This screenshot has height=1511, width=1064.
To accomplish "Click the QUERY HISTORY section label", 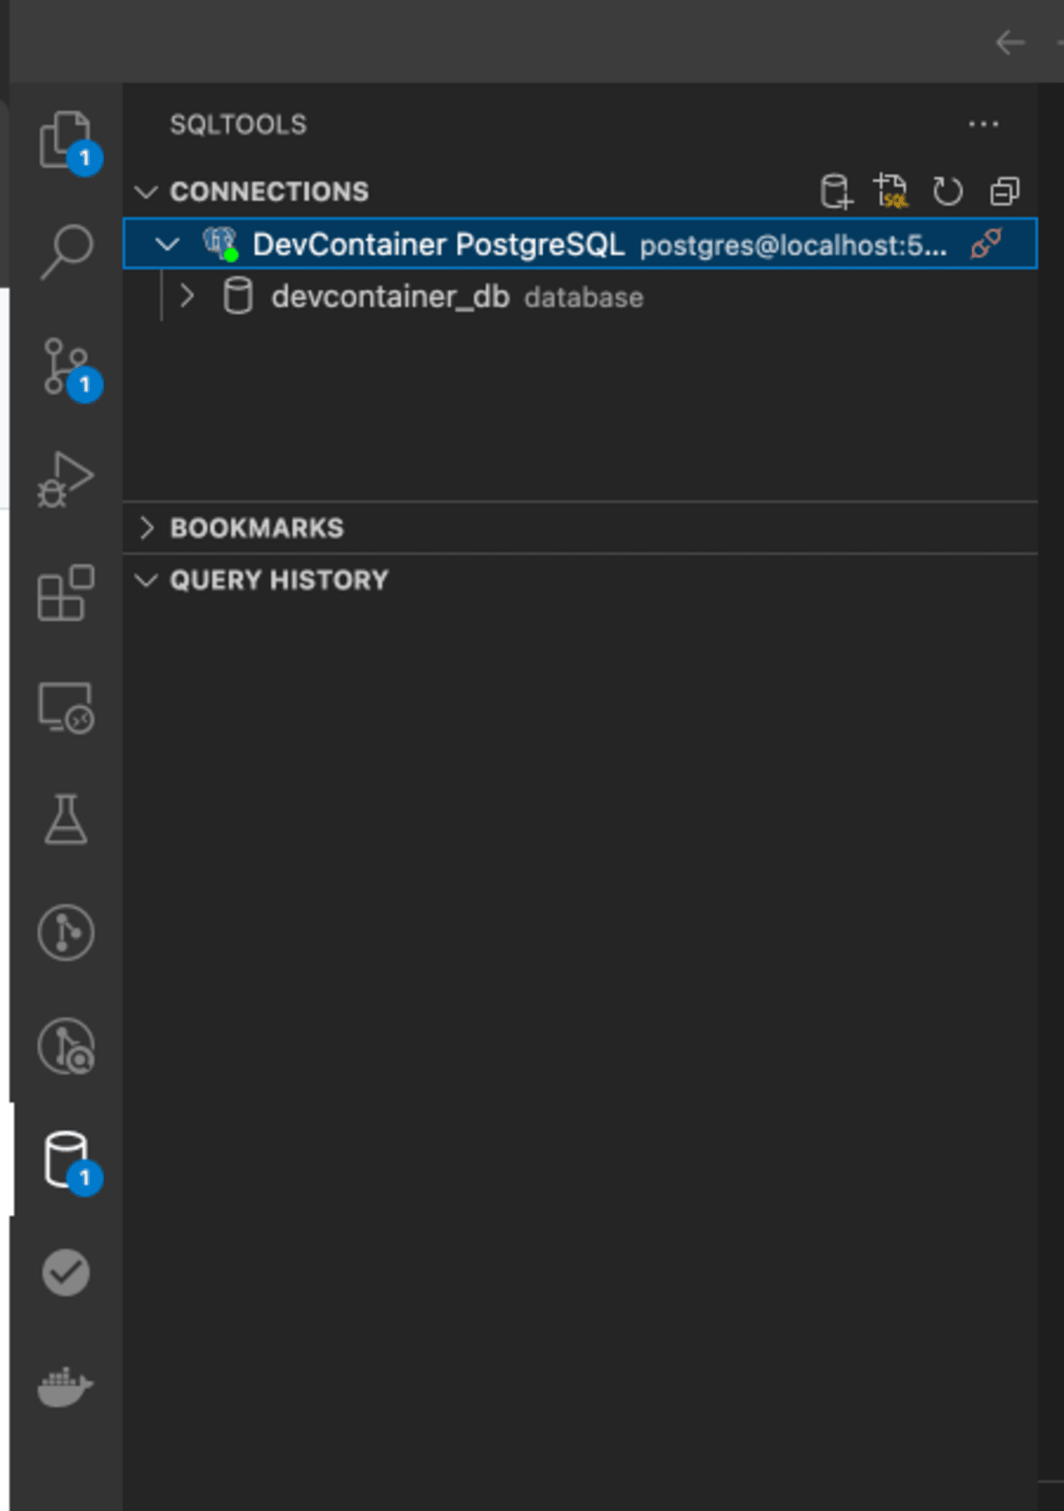I will 279,580.
